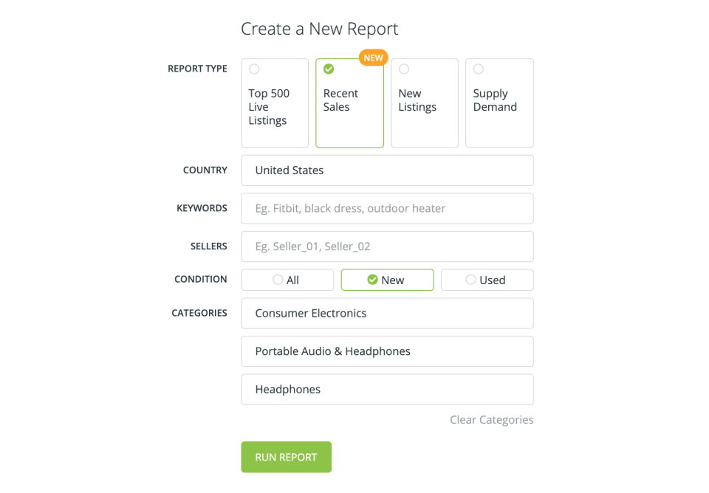Pick the Supply Demand report type

(499, 103)
